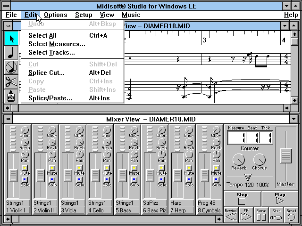This screenshot has height=226, width=302.
Task: Click Revb knob on 6 Bass Piz
Action: (x=161, y=142)
